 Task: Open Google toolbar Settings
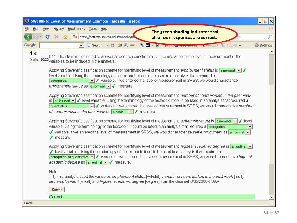(264, 45)
